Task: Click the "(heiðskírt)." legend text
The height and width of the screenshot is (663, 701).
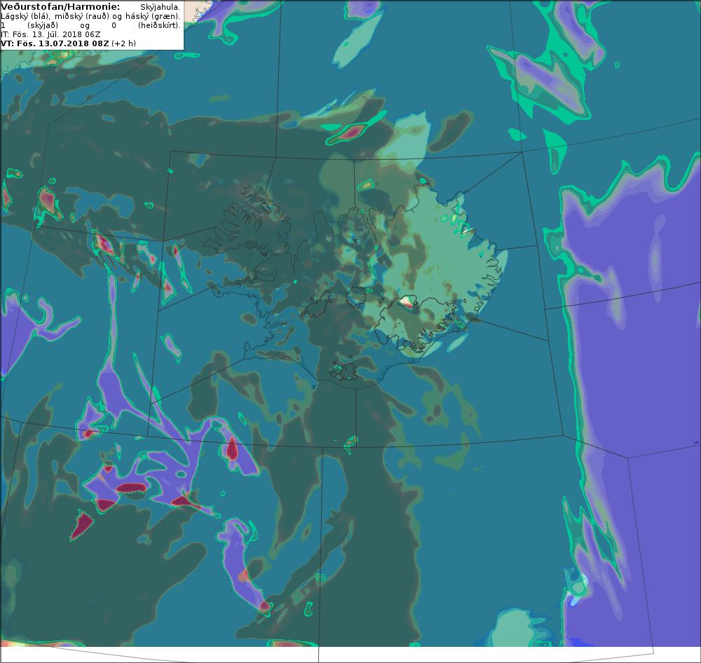Action: (x=159, y=25)
